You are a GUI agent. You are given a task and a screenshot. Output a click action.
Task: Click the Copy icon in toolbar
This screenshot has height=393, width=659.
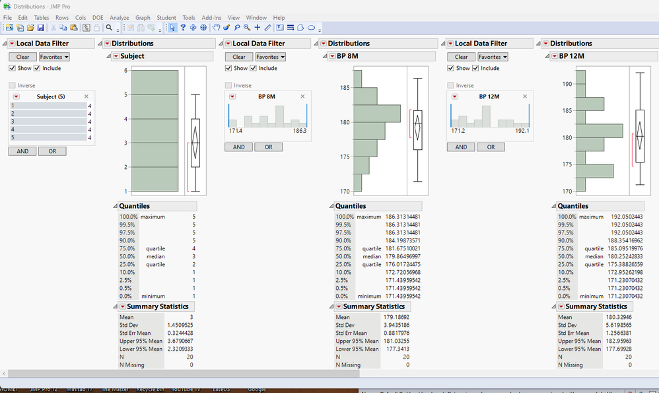[x=63, y=28]
